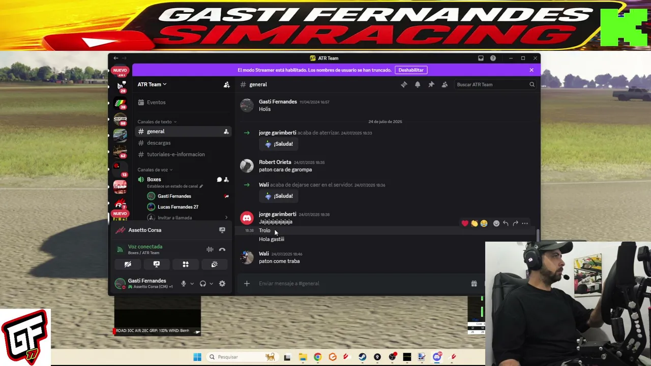Open more options on hovered message
The height and width of the screenshot is (366, 651).
[x=525, y=223]
